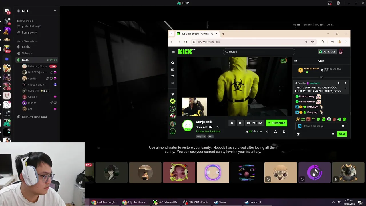This screenshot has height=206, width=366.
Task: Open the Browse icon below home in Kick sidebar
Action: point(172,69)
